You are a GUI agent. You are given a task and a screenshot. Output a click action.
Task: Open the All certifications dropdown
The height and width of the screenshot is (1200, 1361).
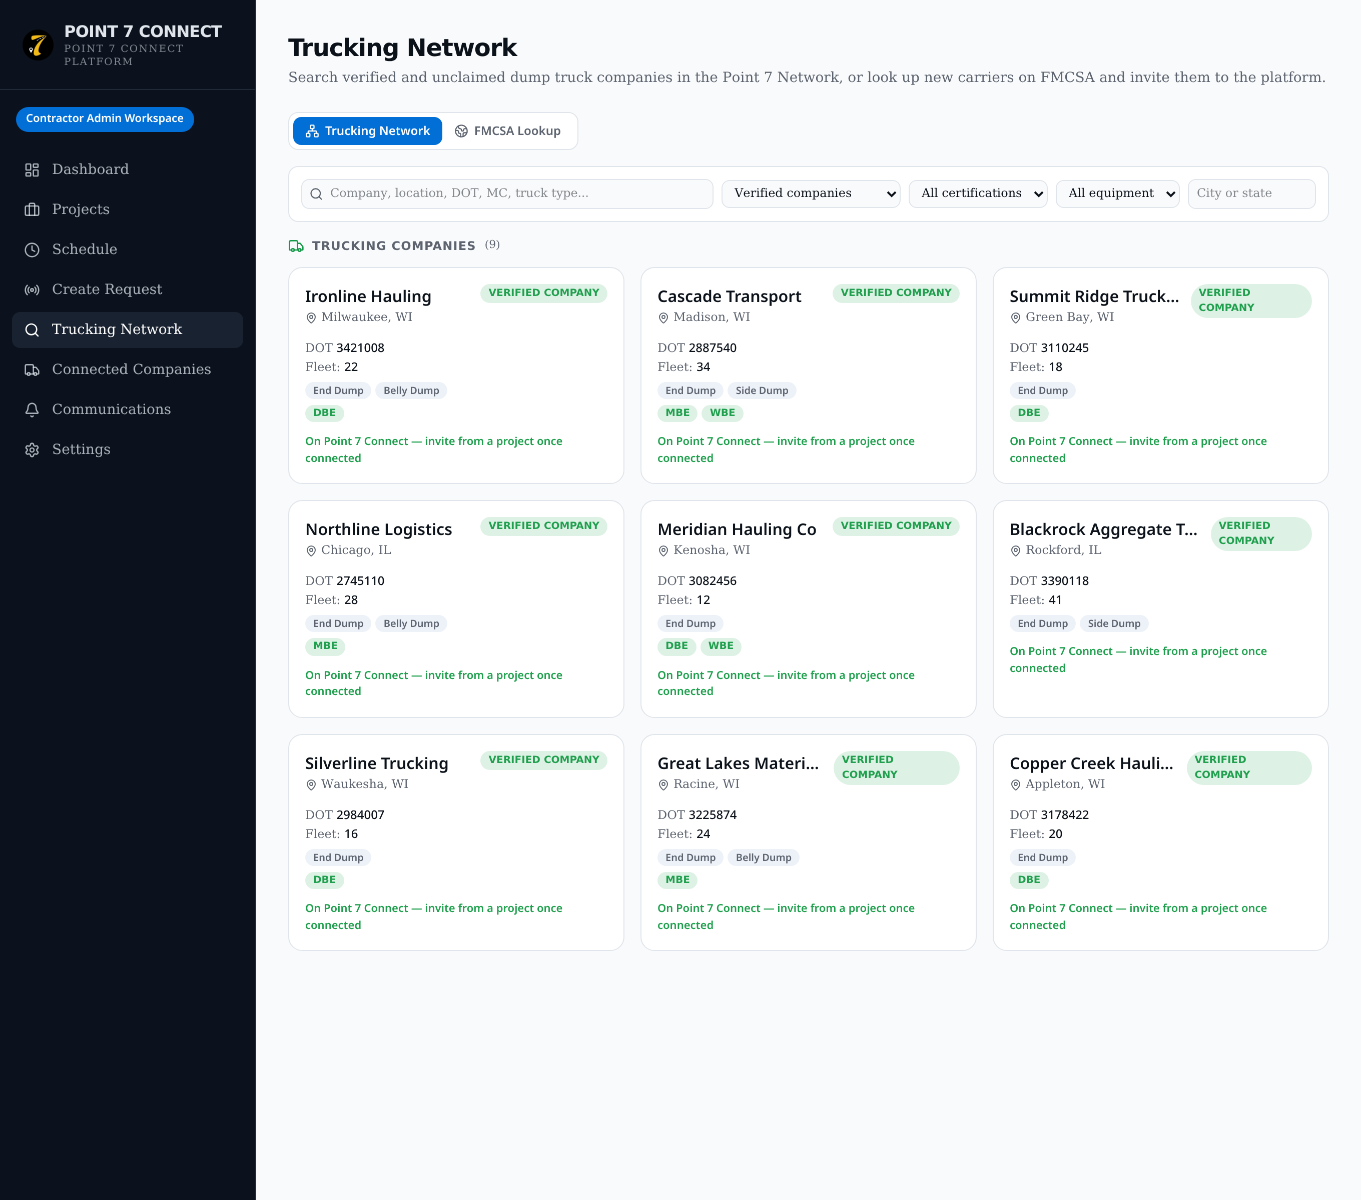point(978,193)
